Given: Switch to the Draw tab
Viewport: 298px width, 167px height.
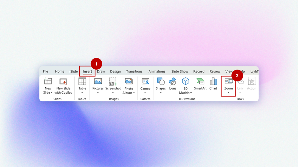Looking at the screenshot, I should (x=101, y=71).
